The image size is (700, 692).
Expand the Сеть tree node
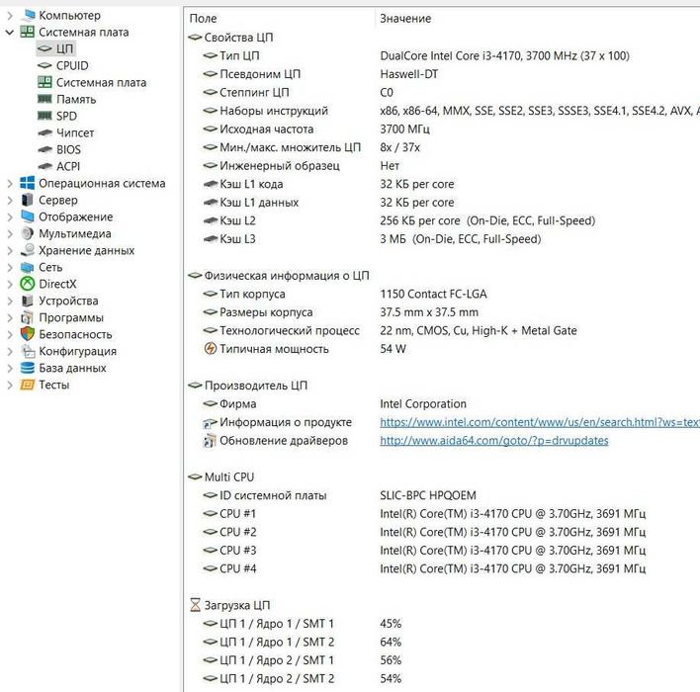coord(10,268)
